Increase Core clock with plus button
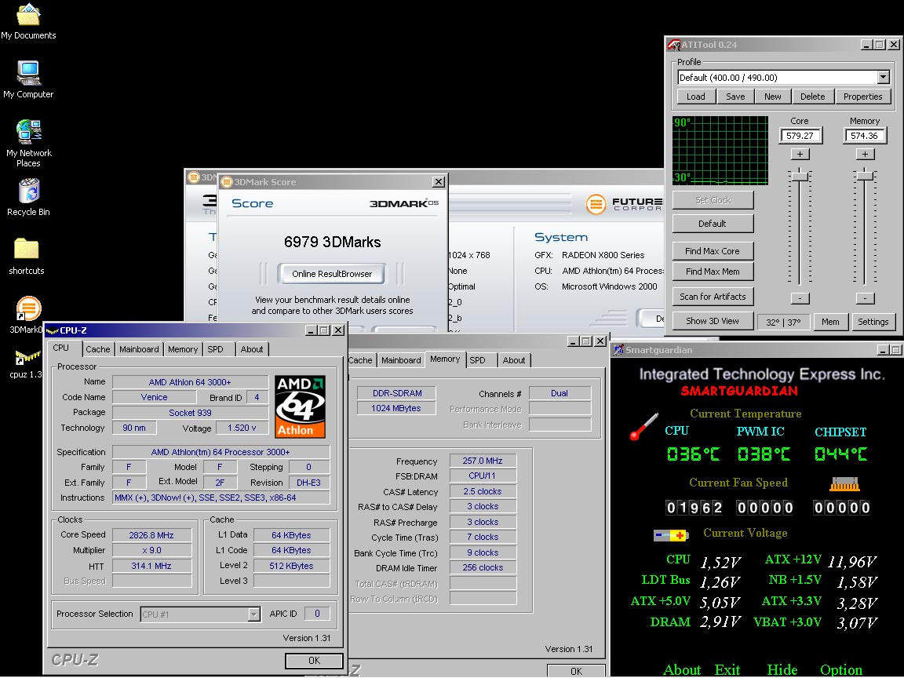This screenshot has height=678, width=904. click(x=800, y=154)
